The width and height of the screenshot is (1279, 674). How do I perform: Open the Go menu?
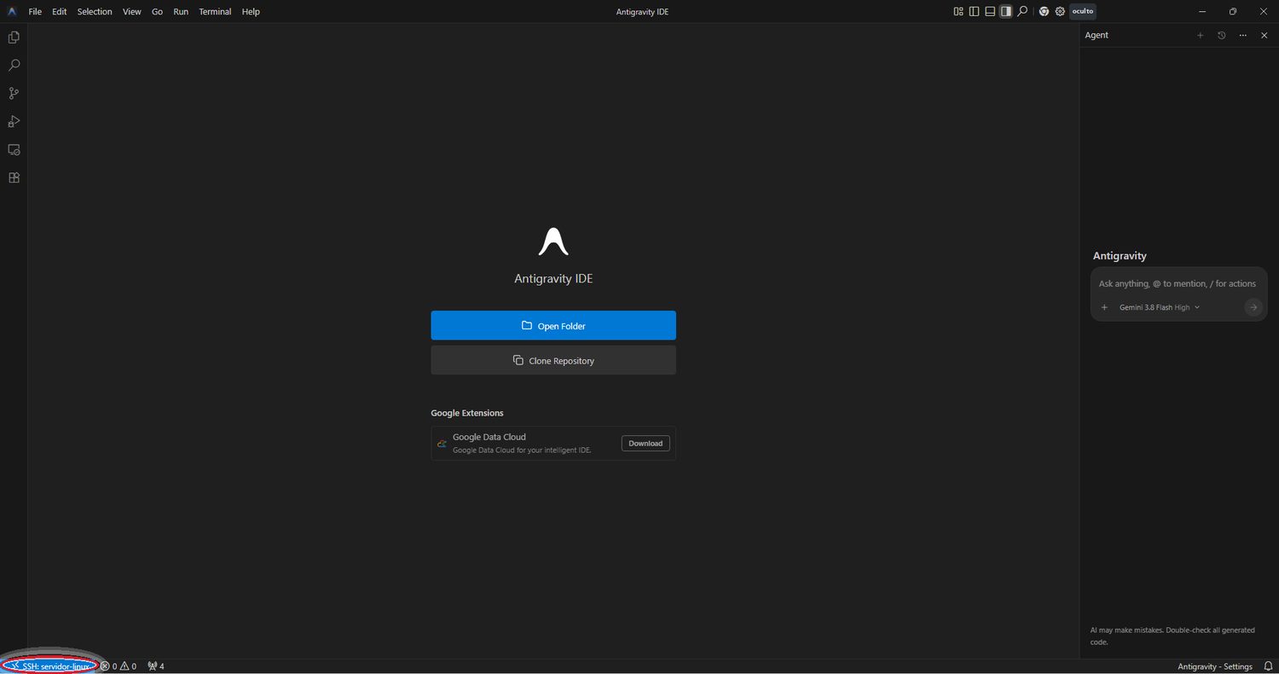(157, 12)
